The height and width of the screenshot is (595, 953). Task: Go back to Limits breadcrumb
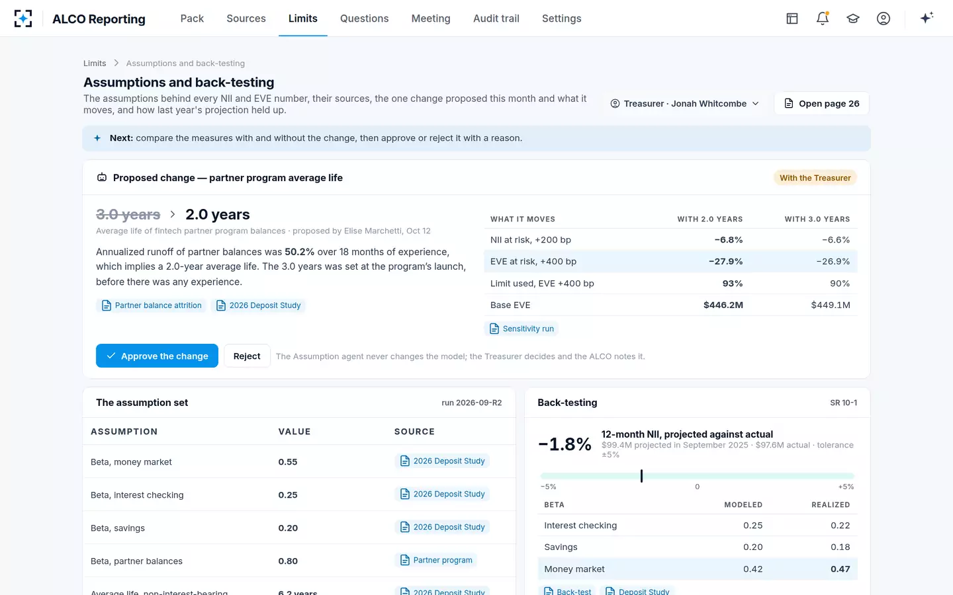95,63
